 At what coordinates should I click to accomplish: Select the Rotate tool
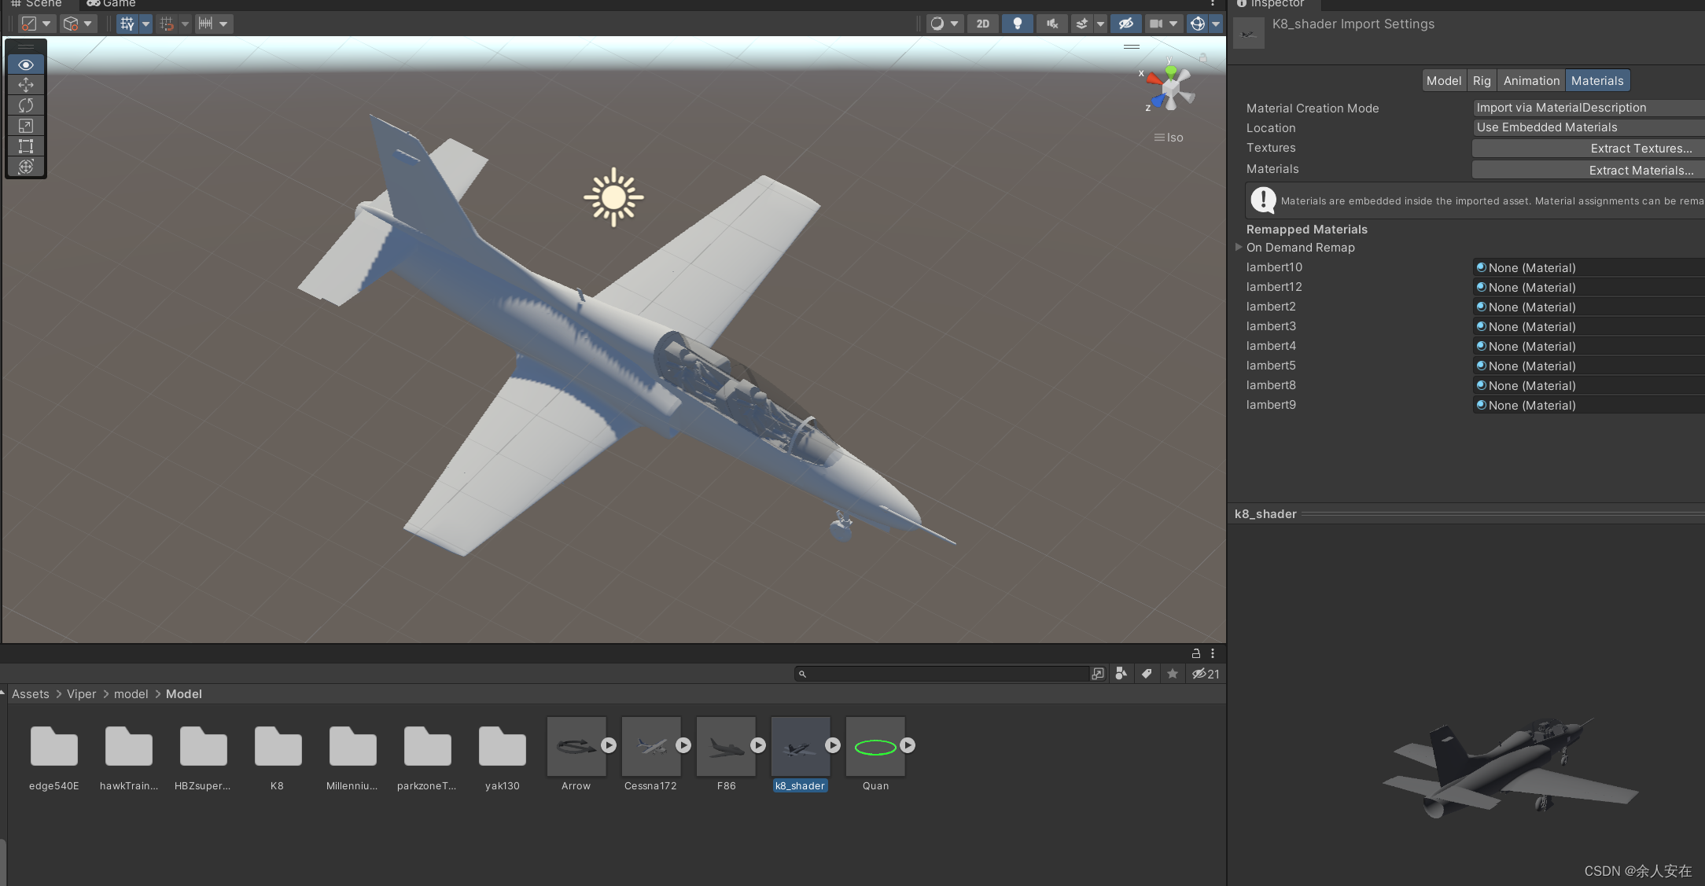[x=26, y=105]
